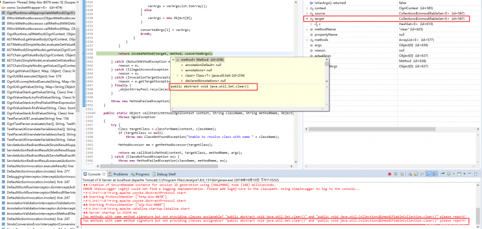The width and height of the screenshot is (482, 229).
Task: Remove all terminated launches double-X icon
Action: [x=402, y=174]
